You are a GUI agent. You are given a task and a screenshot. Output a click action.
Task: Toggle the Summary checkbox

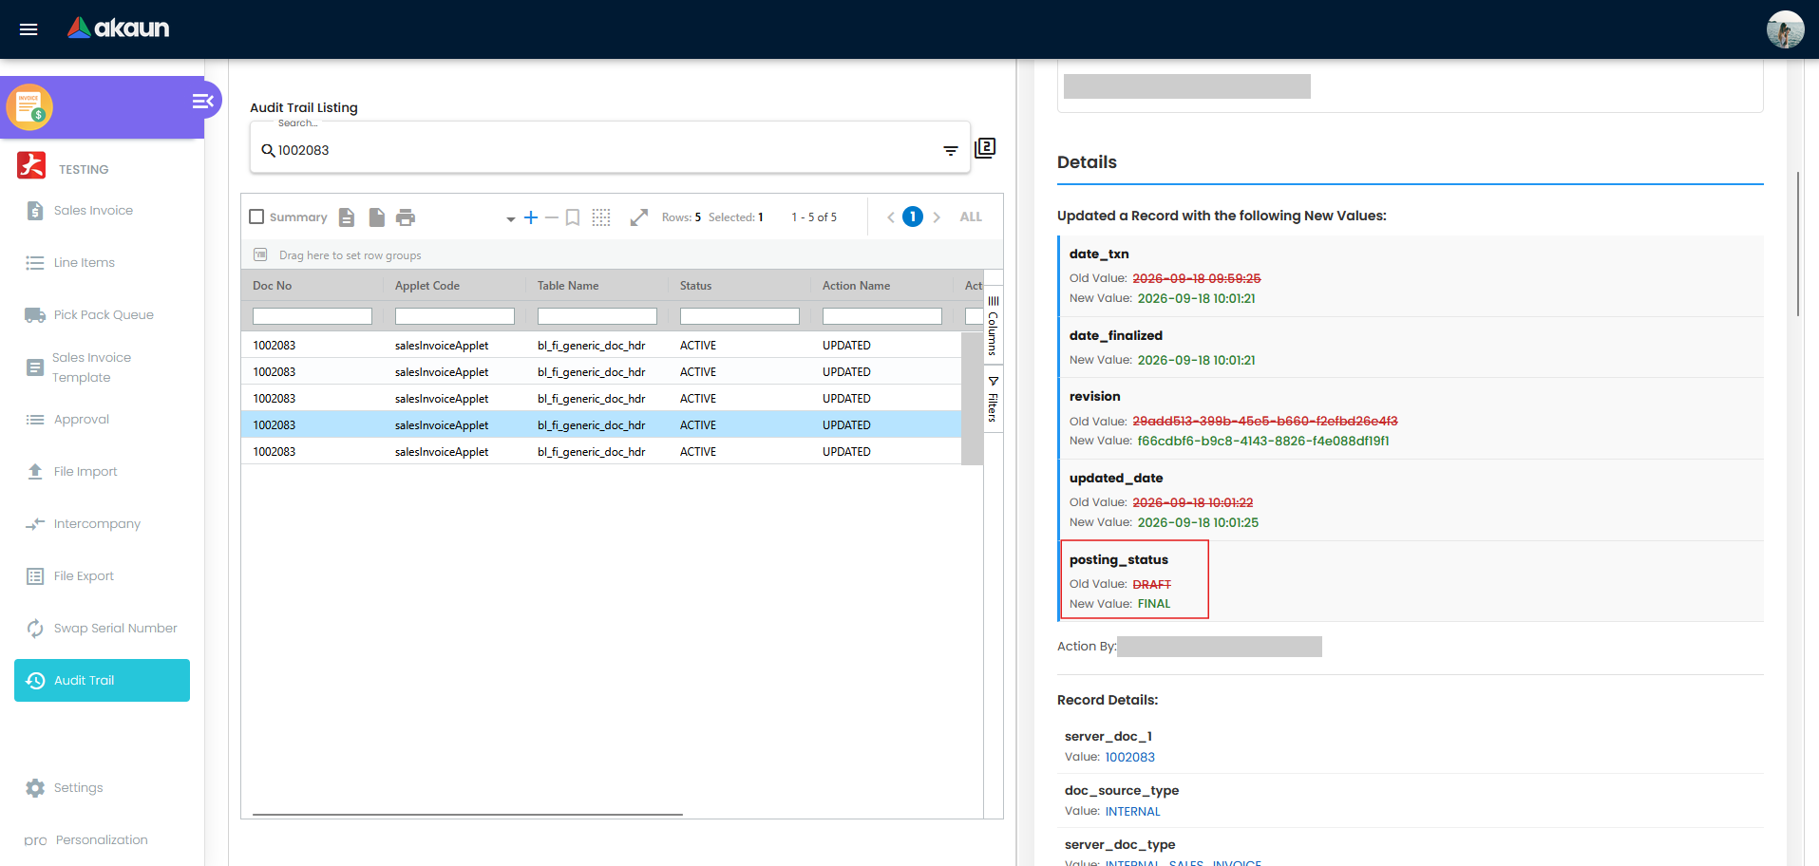(256, 216)
